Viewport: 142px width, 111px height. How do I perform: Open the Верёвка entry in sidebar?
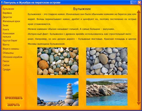pos(7,13)
